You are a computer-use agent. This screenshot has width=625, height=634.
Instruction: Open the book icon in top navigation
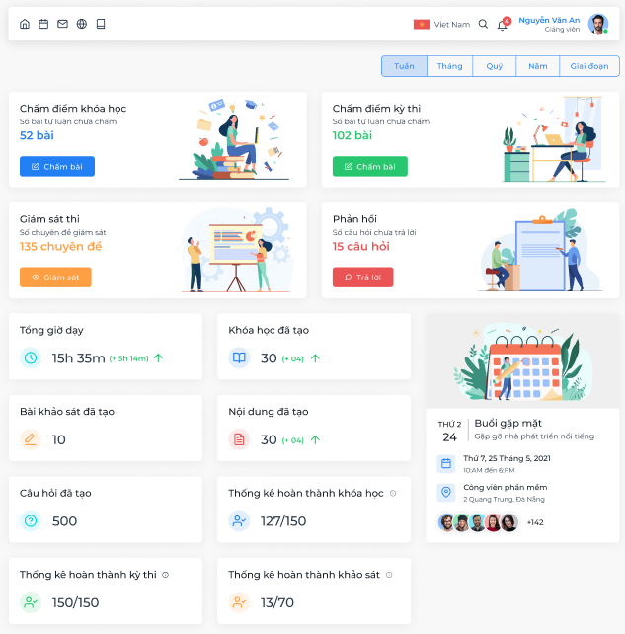[x=101, y=24]
